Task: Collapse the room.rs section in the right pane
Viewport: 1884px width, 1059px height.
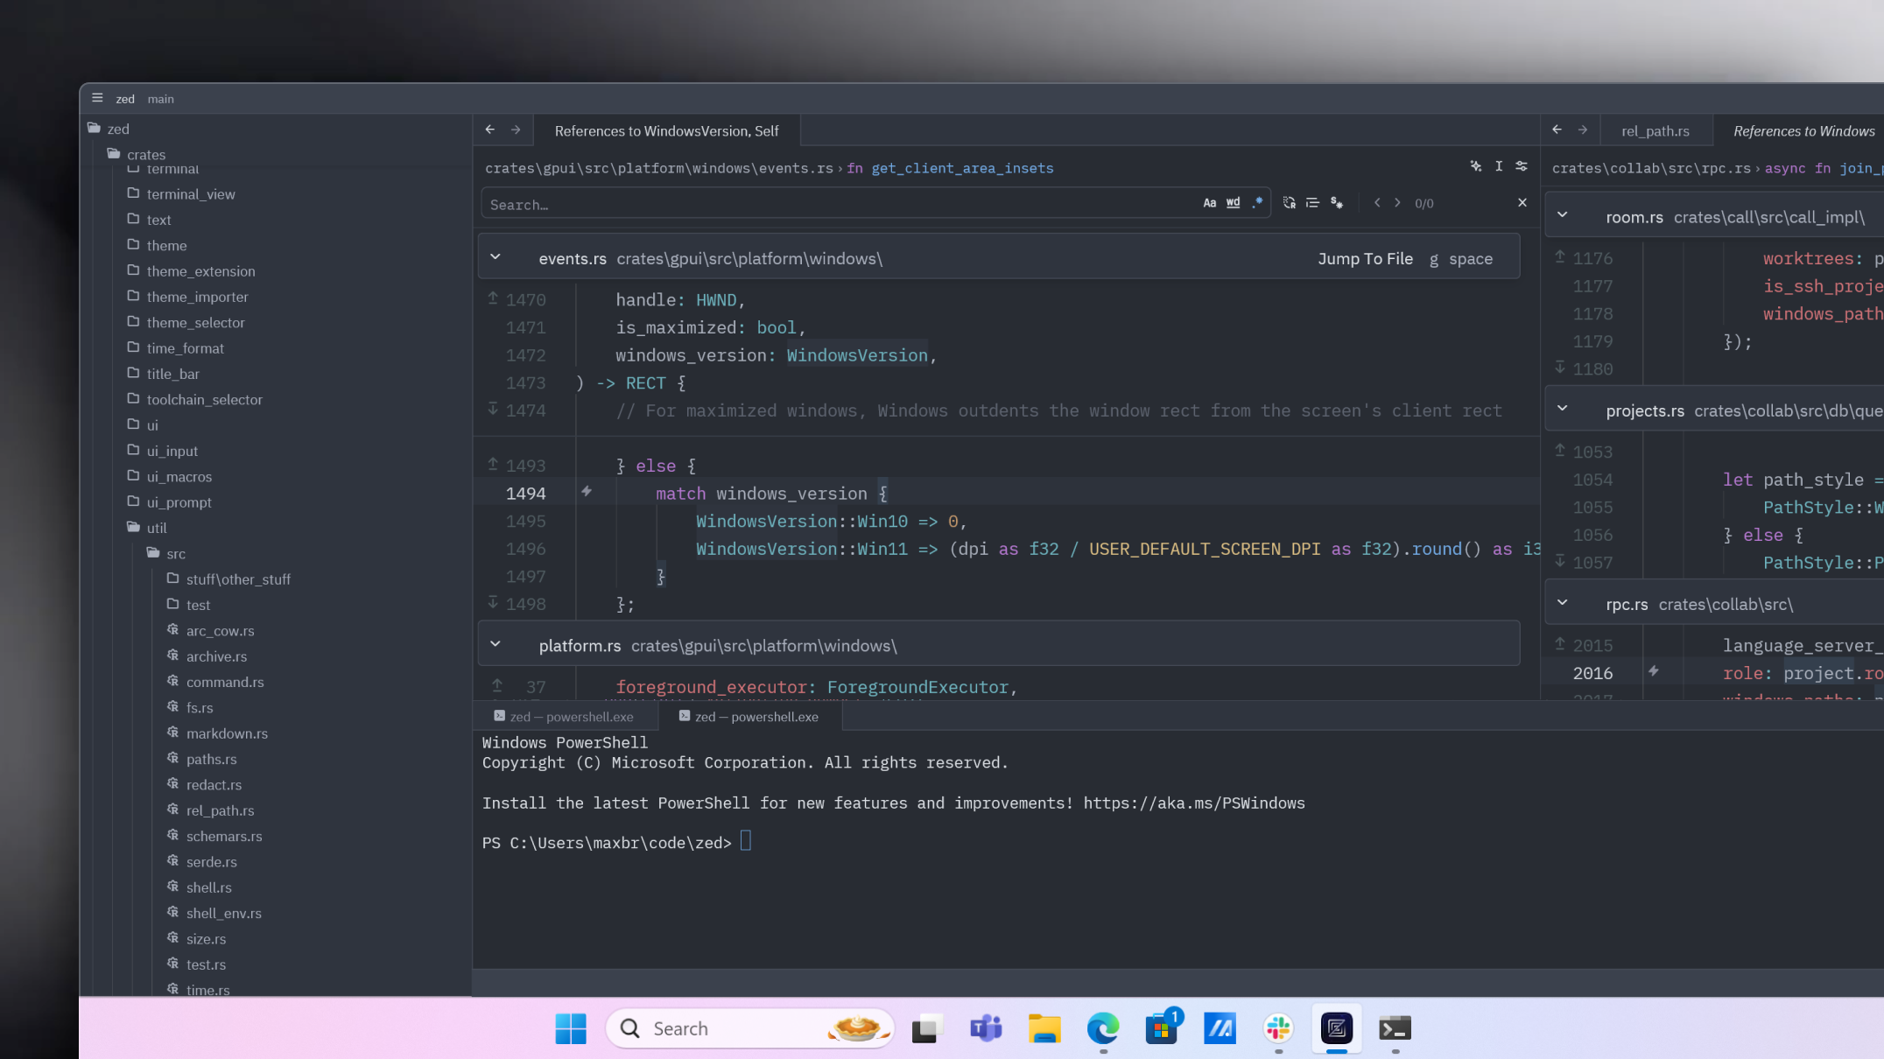Action: [x=1564, y=214]
